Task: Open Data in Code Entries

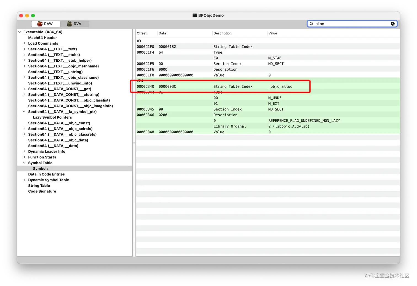Action: (46, 174)
